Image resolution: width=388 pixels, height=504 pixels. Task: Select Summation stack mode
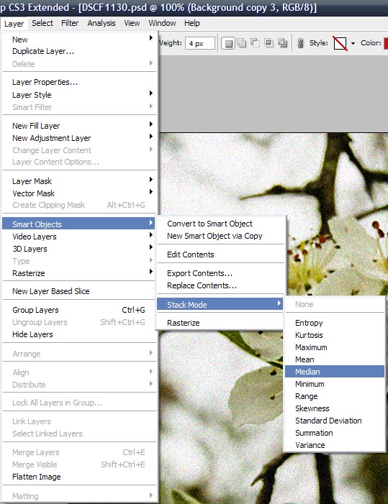(x=335, y=433)
